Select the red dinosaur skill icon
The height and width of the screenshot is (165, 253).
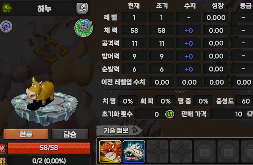pyautogui.click(x=110, y=151)
